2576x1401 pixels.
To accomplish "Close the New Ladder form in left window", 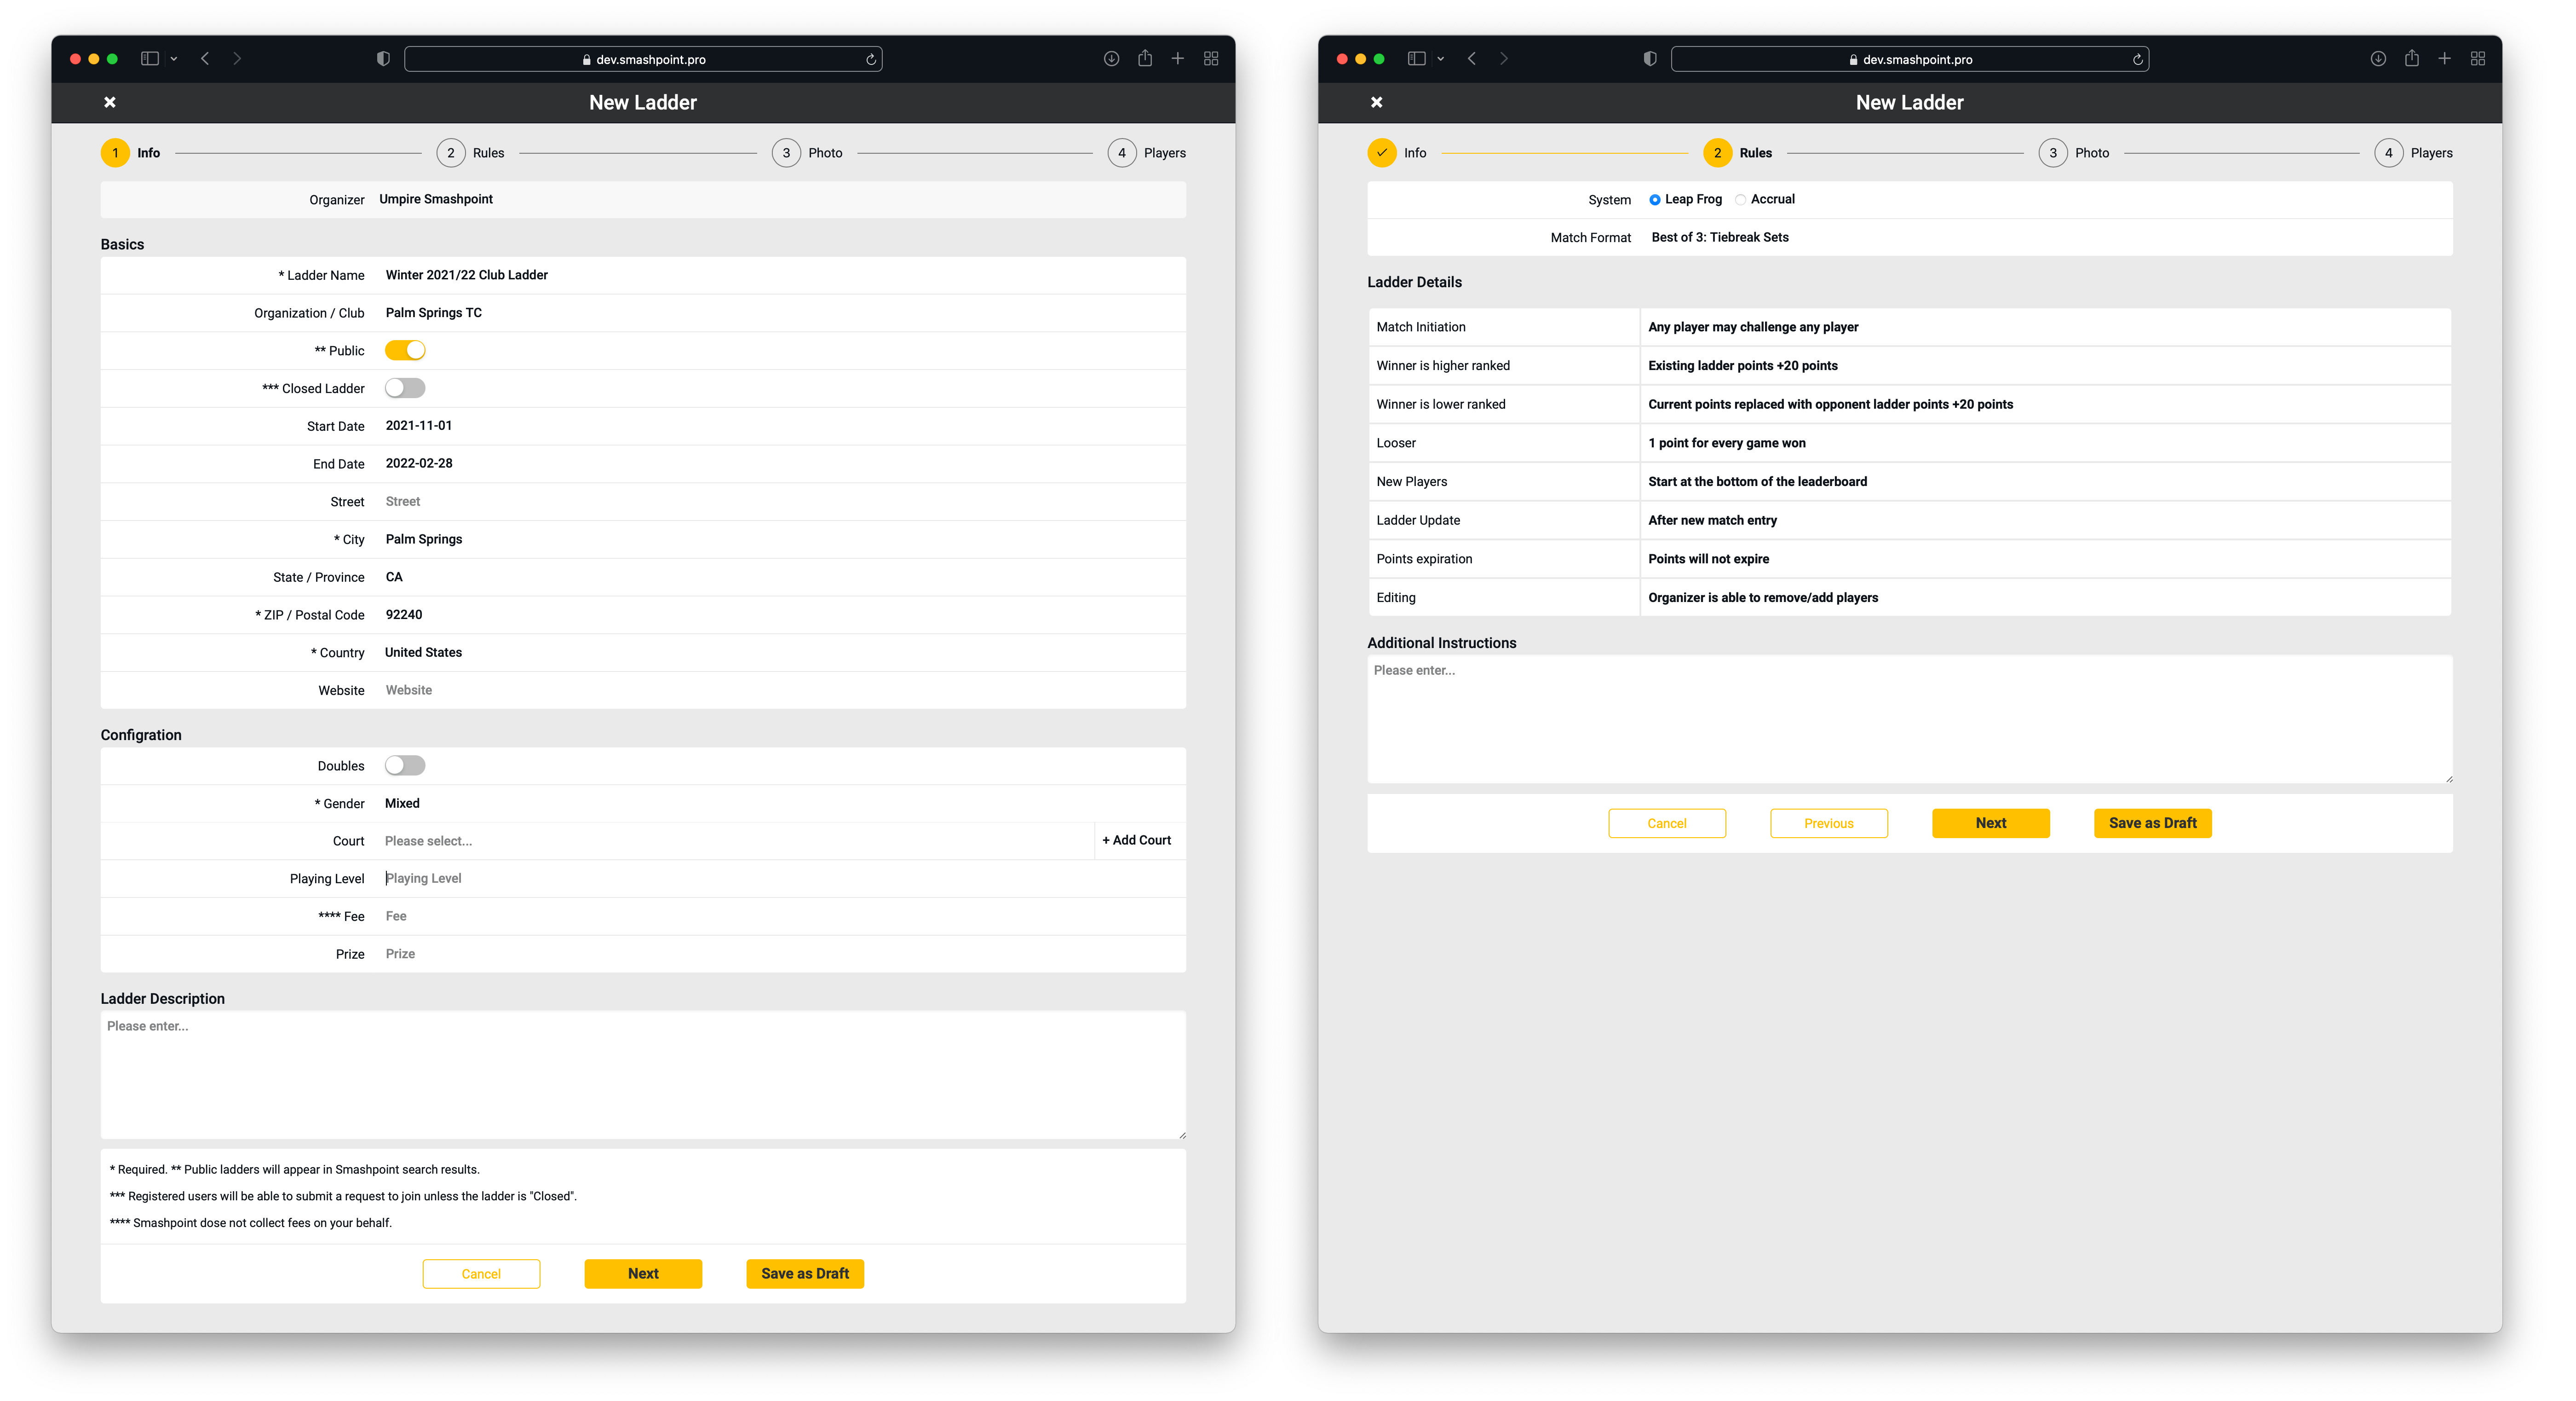I will pos(110,102).
